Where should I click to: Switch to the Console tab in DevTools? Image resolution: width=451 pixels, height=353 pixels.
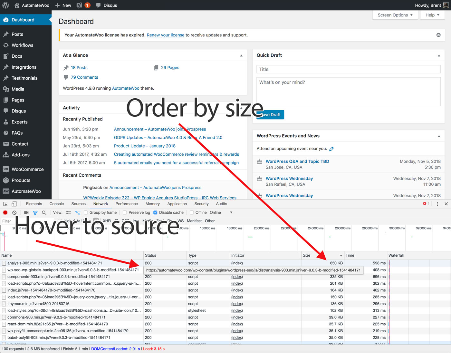point(56,204)
